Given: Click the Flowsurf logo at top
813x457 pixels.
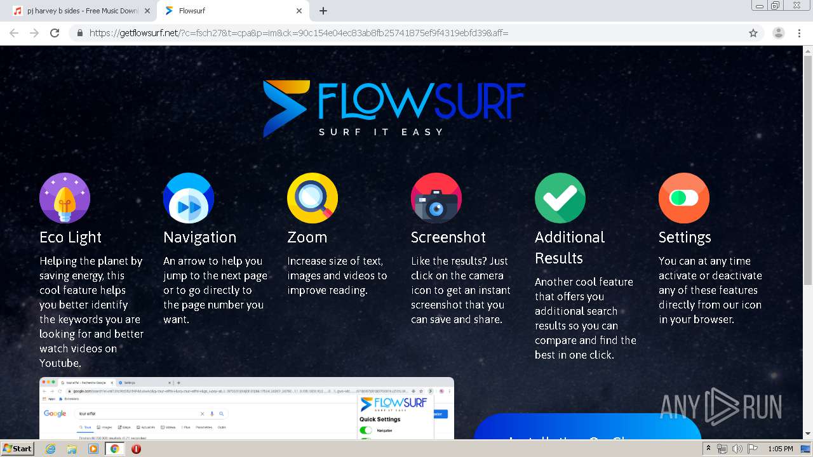Looking at the screenshot, I should [394, 109].
